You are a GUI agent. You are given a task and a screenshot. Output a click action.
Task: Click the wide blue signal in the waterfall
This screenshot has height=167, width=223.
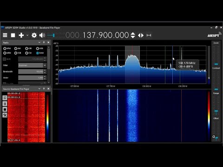pyautogui.click(x=132, y=116)
